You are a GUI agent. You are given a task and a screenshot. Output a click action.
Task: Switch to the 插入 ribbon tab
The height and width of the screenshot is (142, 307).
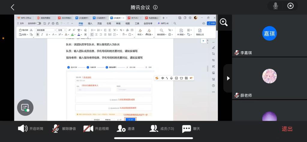point(90,23)
